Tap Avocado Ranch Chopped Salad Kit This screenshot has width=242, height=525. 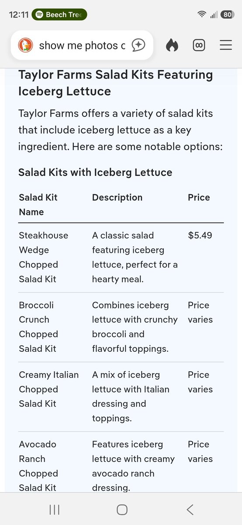(x=38, y=466)
